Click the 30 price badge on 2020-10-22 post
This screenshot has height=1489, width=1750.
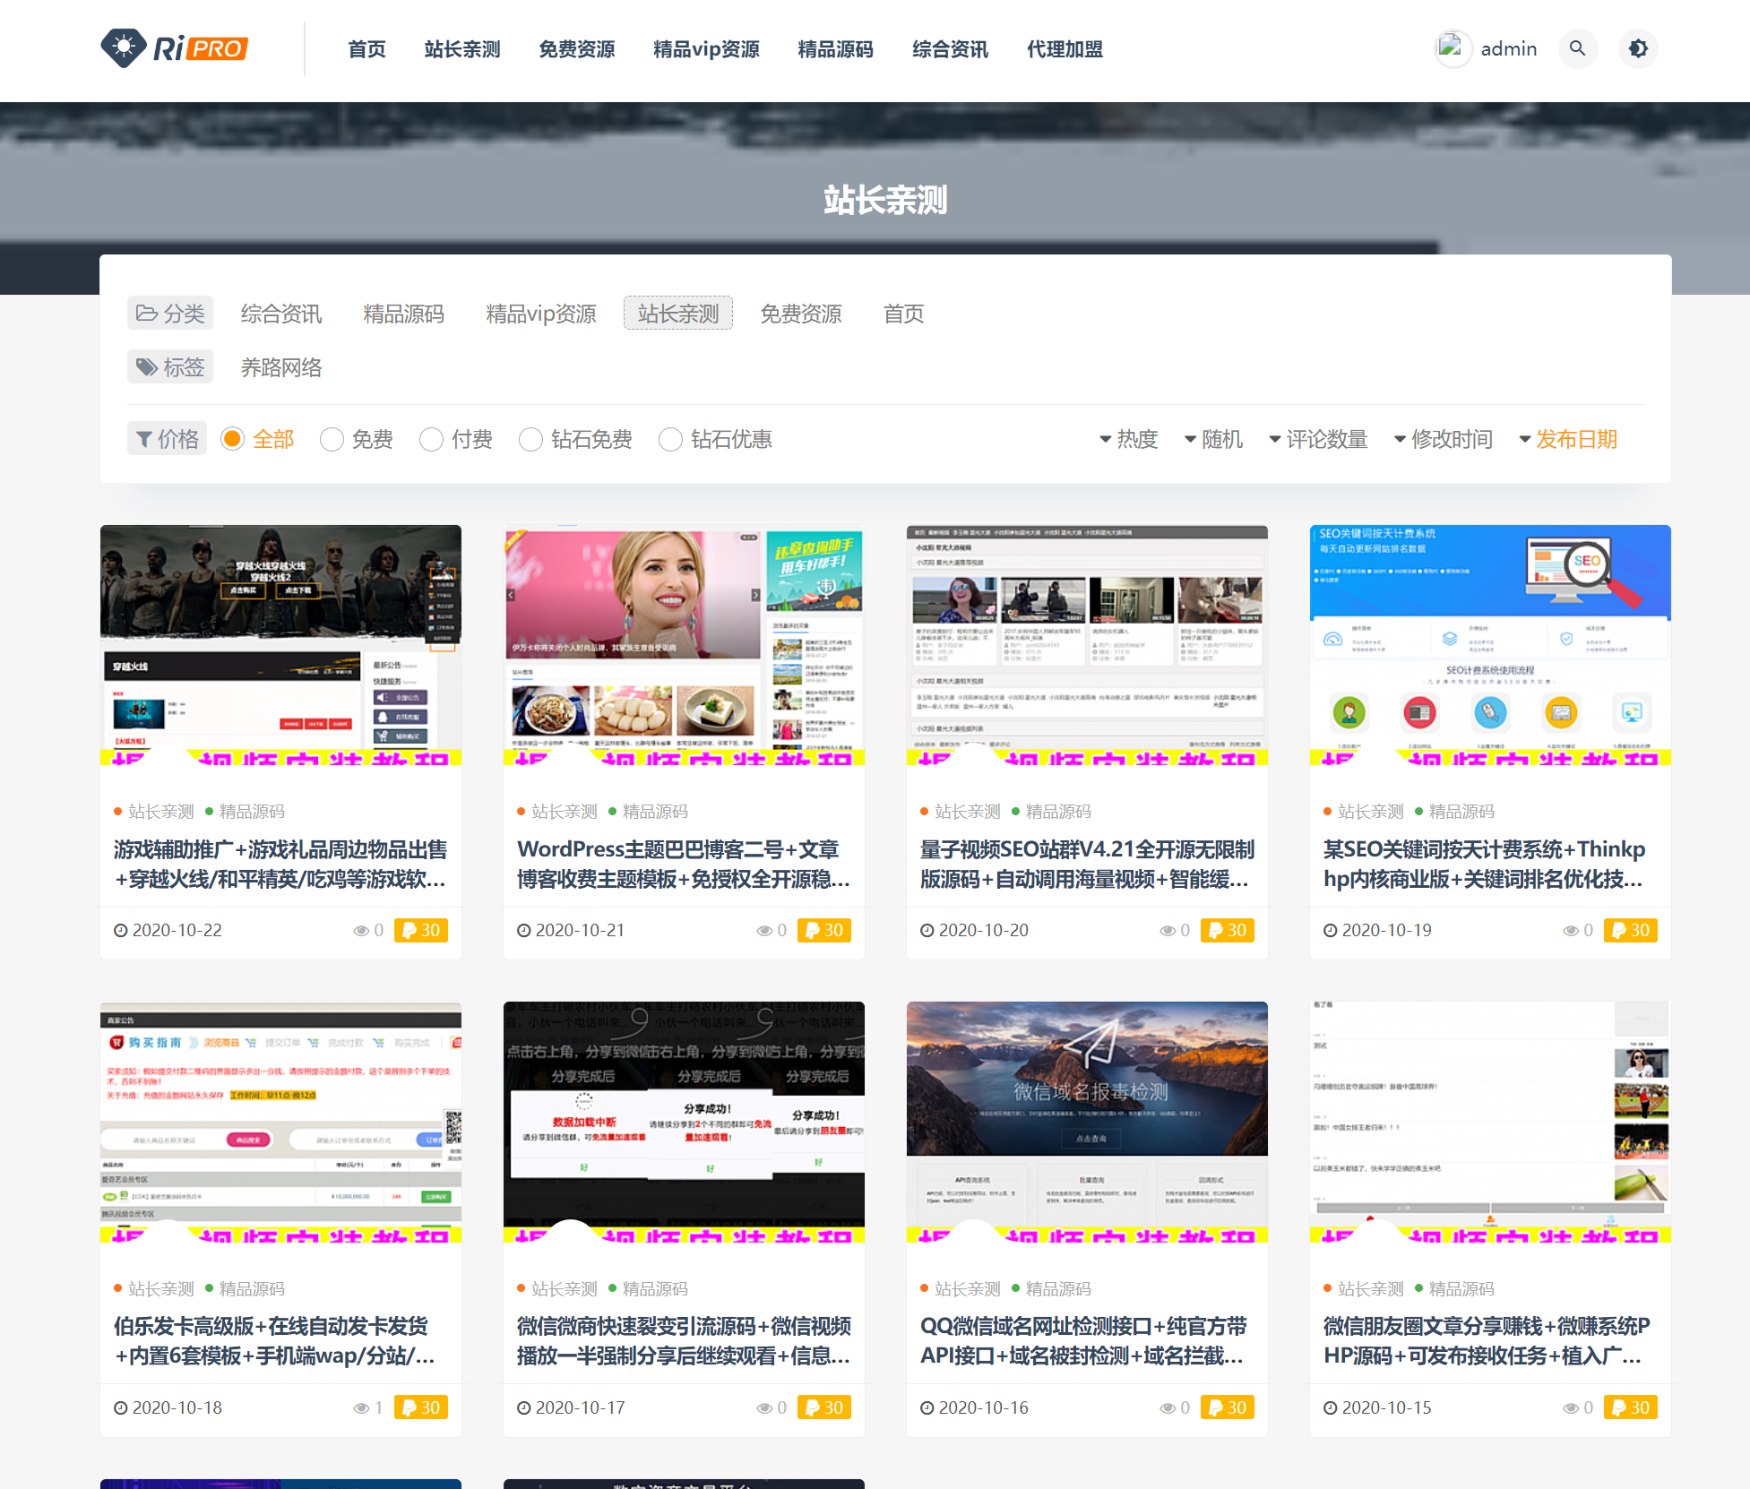coord(421,930)
